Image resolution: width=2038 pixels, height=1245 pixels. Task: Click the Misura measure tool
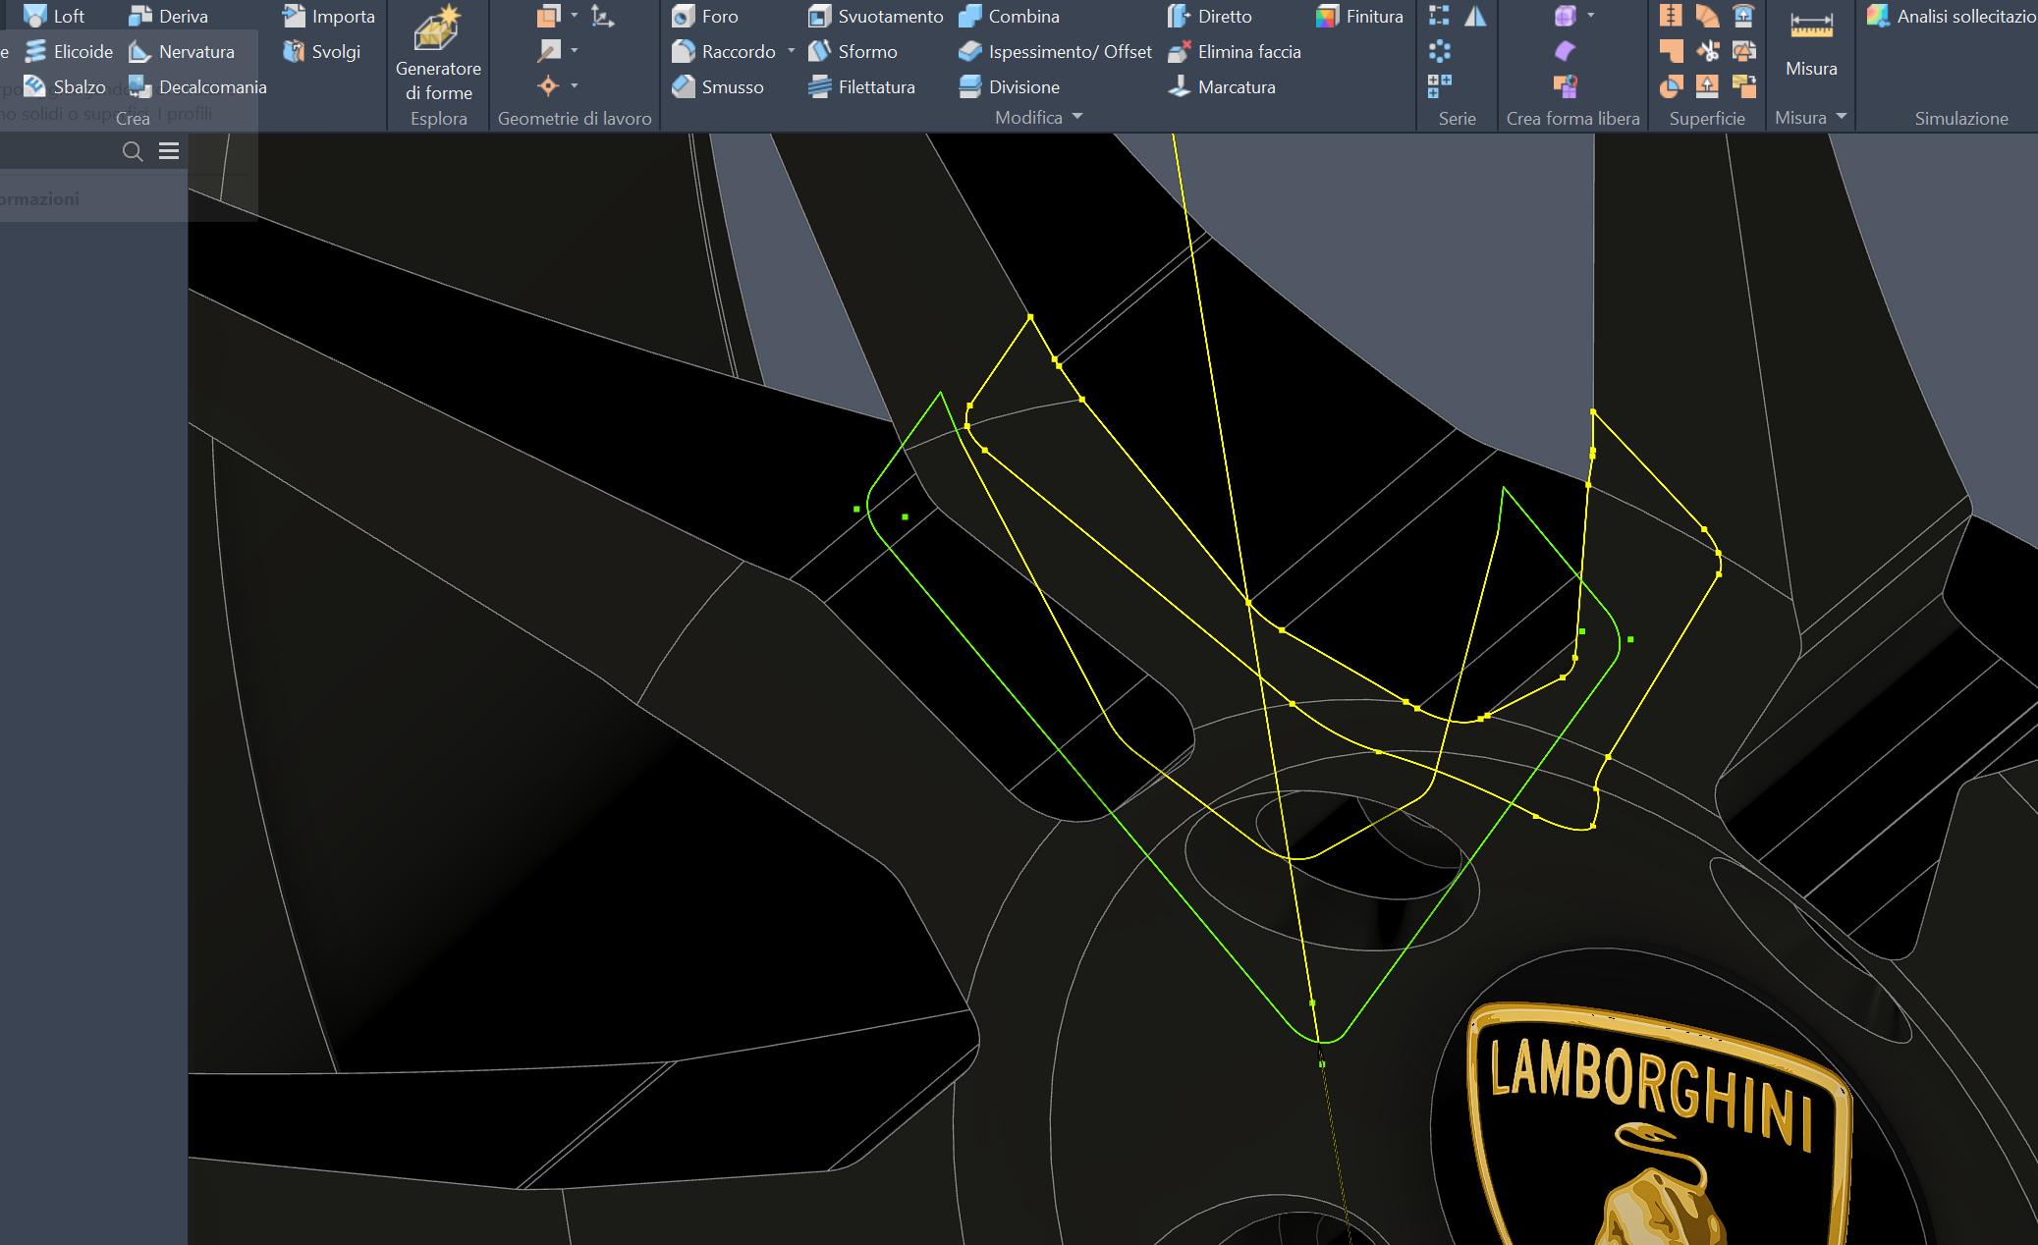[1811, 43]
